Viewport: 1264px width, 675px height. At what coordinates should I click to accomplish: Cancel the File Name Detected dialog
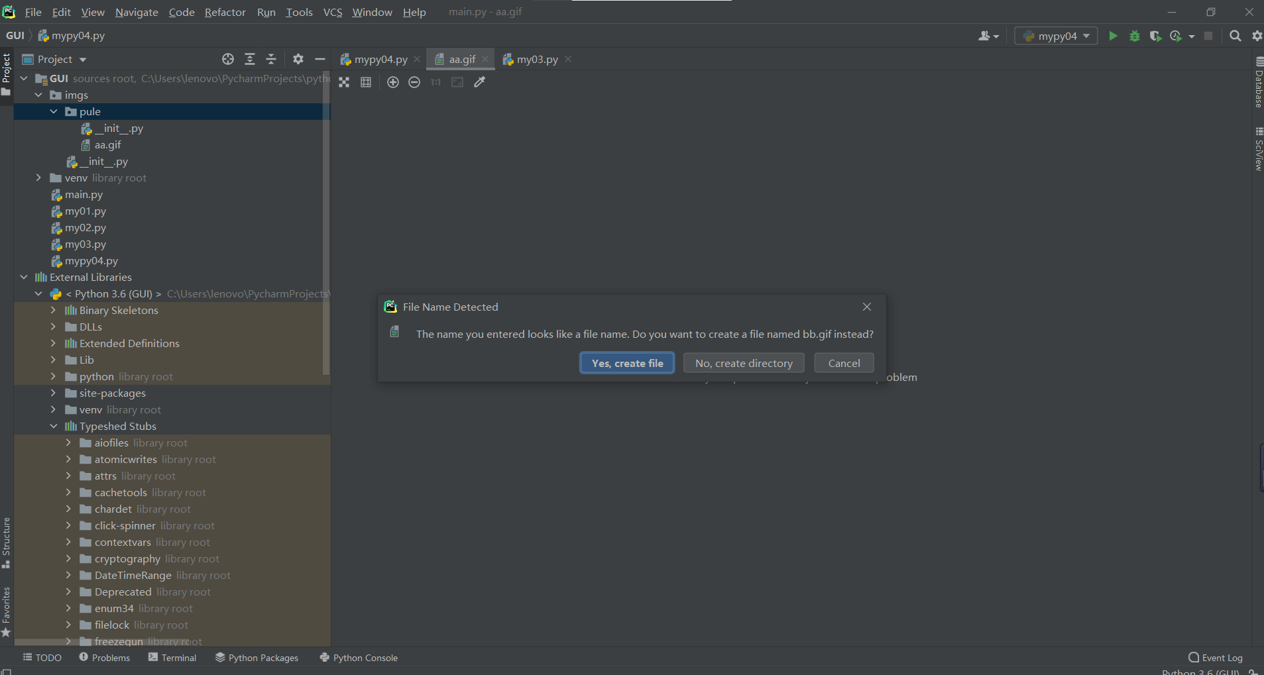(x=844, y=363)
